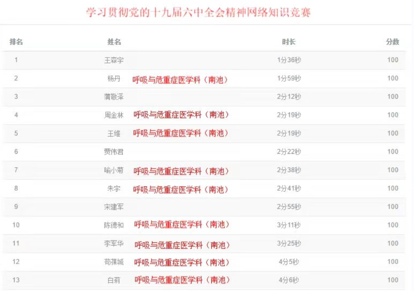Viewport: 414px width, 291px height.
Task: Click the name 朱宇 in row 8
Action: [114, 188]
